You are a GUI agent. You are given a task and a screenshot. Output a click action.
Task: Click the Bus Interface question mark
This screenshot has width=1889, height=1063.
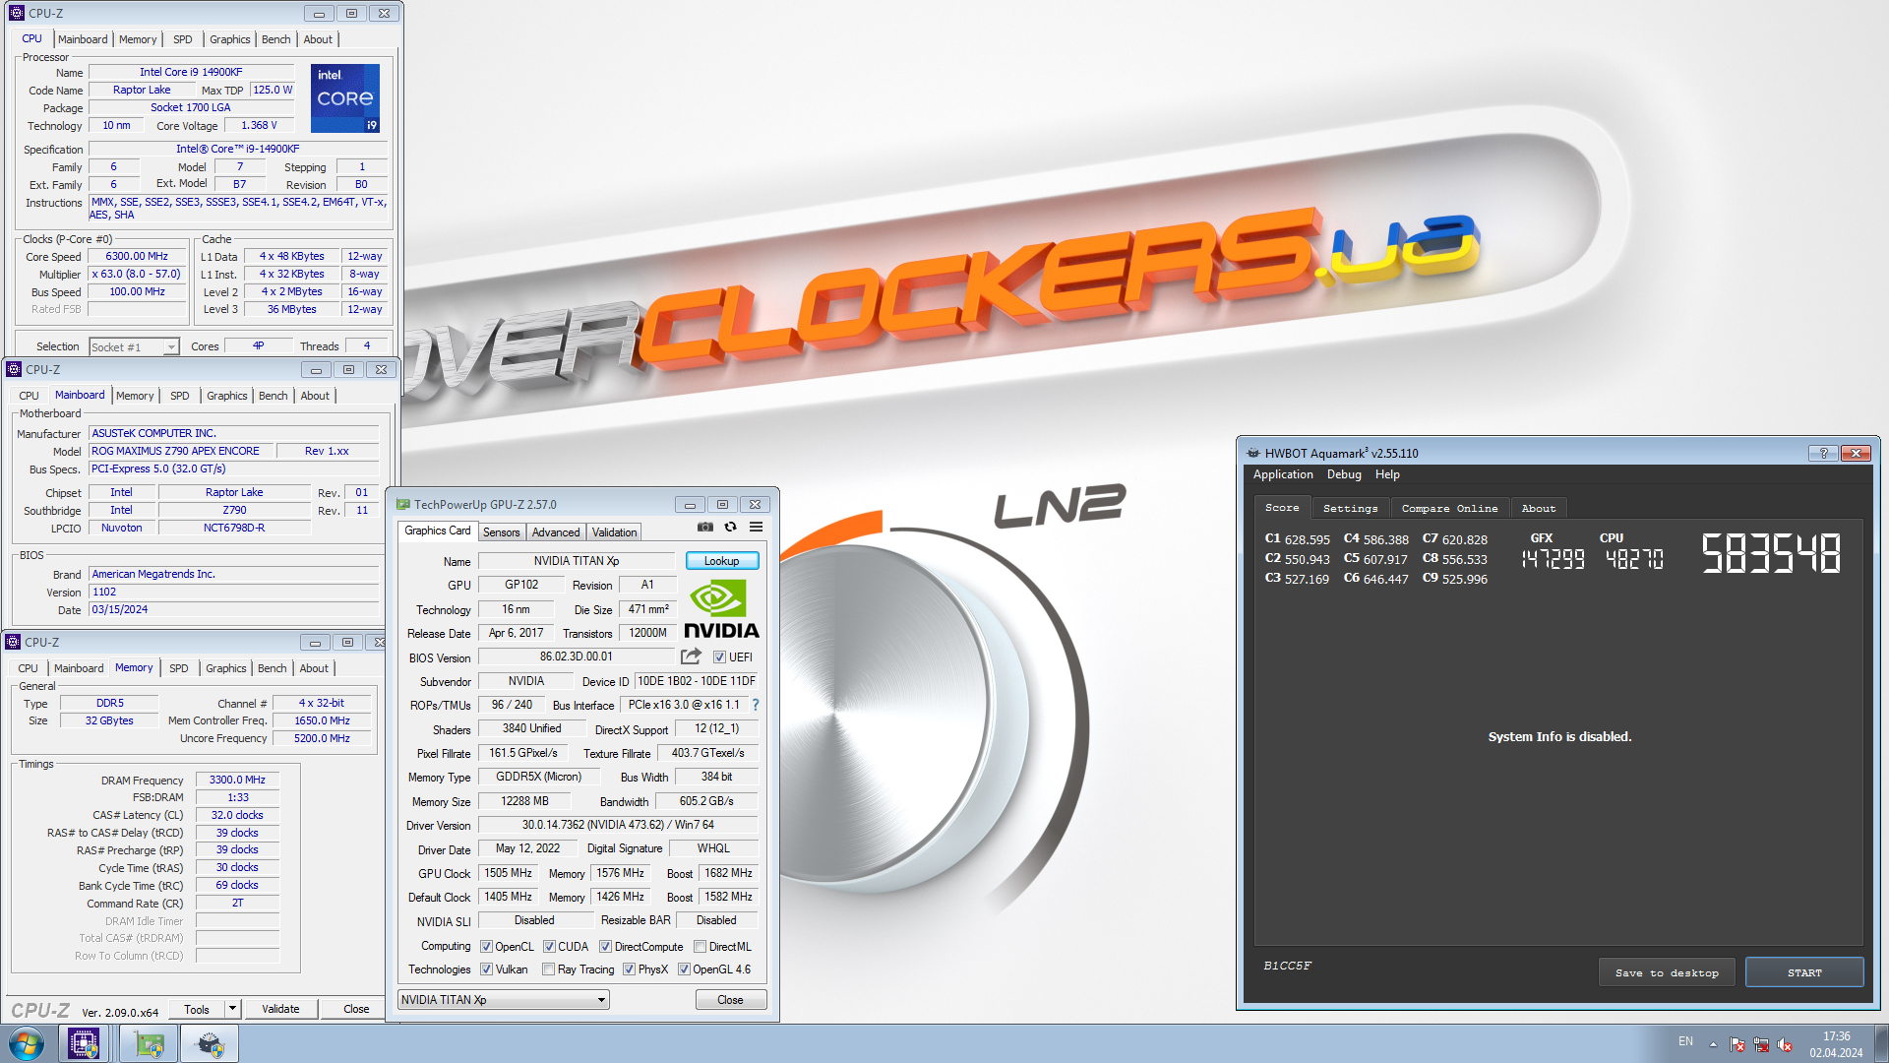(x=756, y=705)
